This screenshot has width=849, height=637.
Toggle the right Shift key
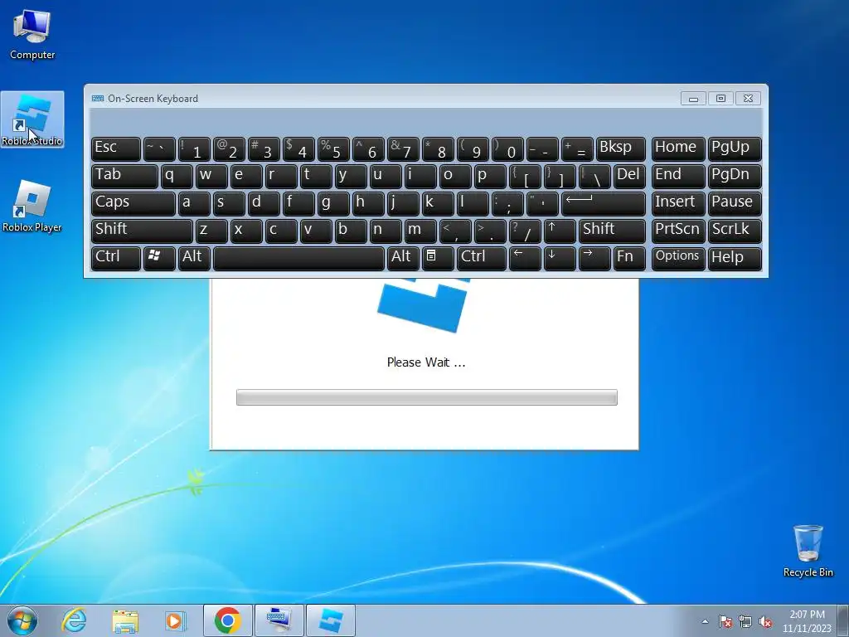click(612, 231)
